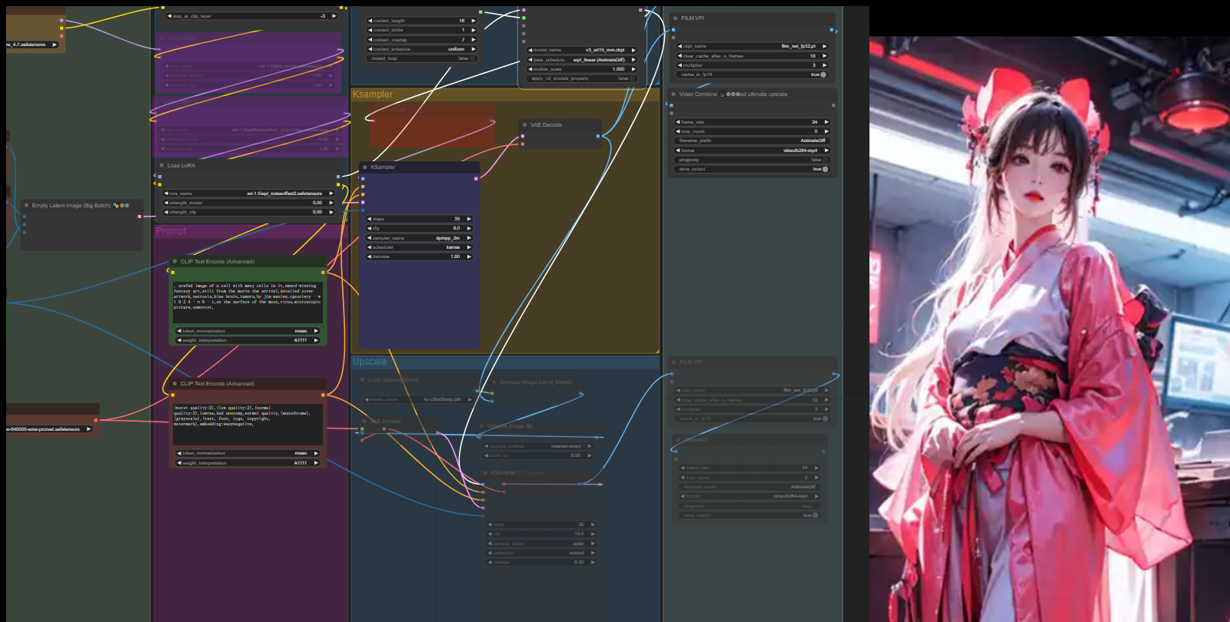Click the Ksampler group title
This screenshot has height=622, width=1230.
tap(373, 94)
